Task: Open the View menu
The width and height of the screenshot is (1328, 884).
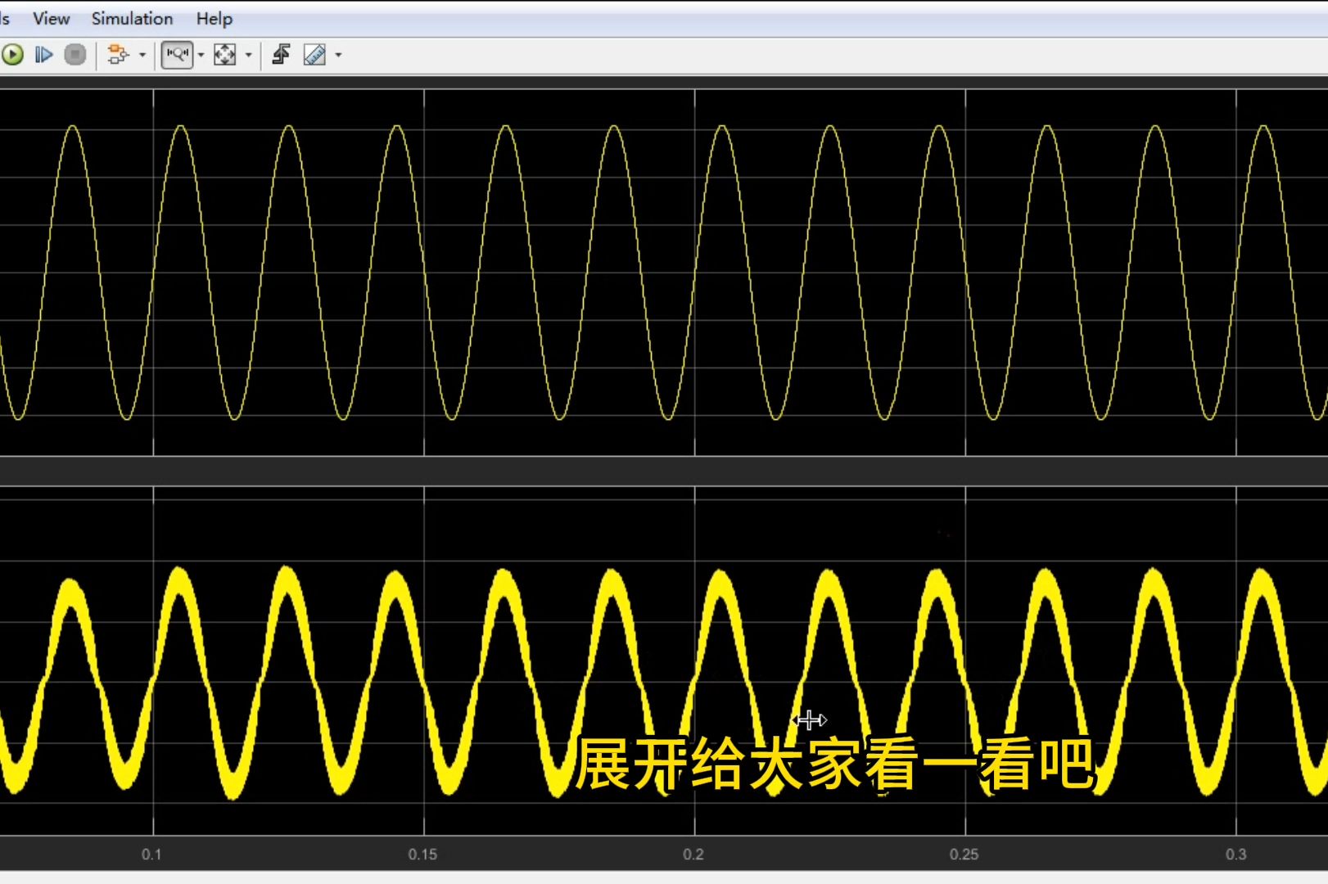Action: point(51,18)
